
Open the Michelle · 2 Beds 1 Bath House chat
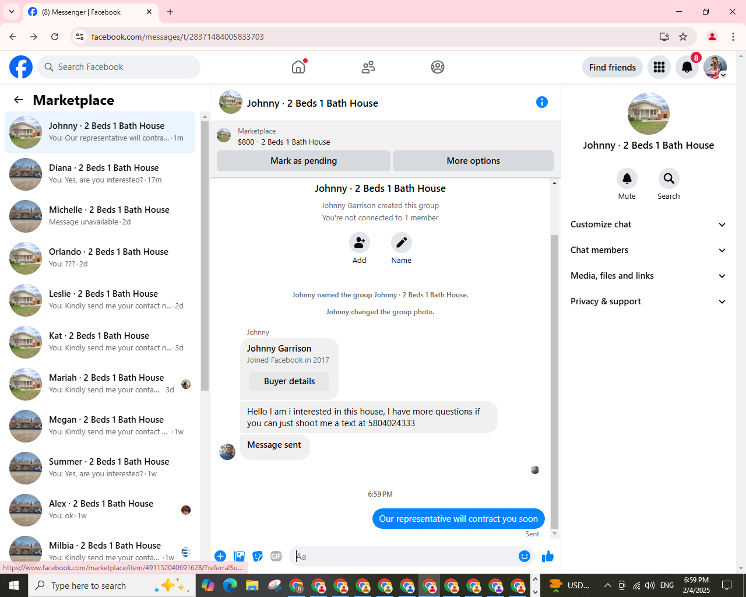(100, 216)
